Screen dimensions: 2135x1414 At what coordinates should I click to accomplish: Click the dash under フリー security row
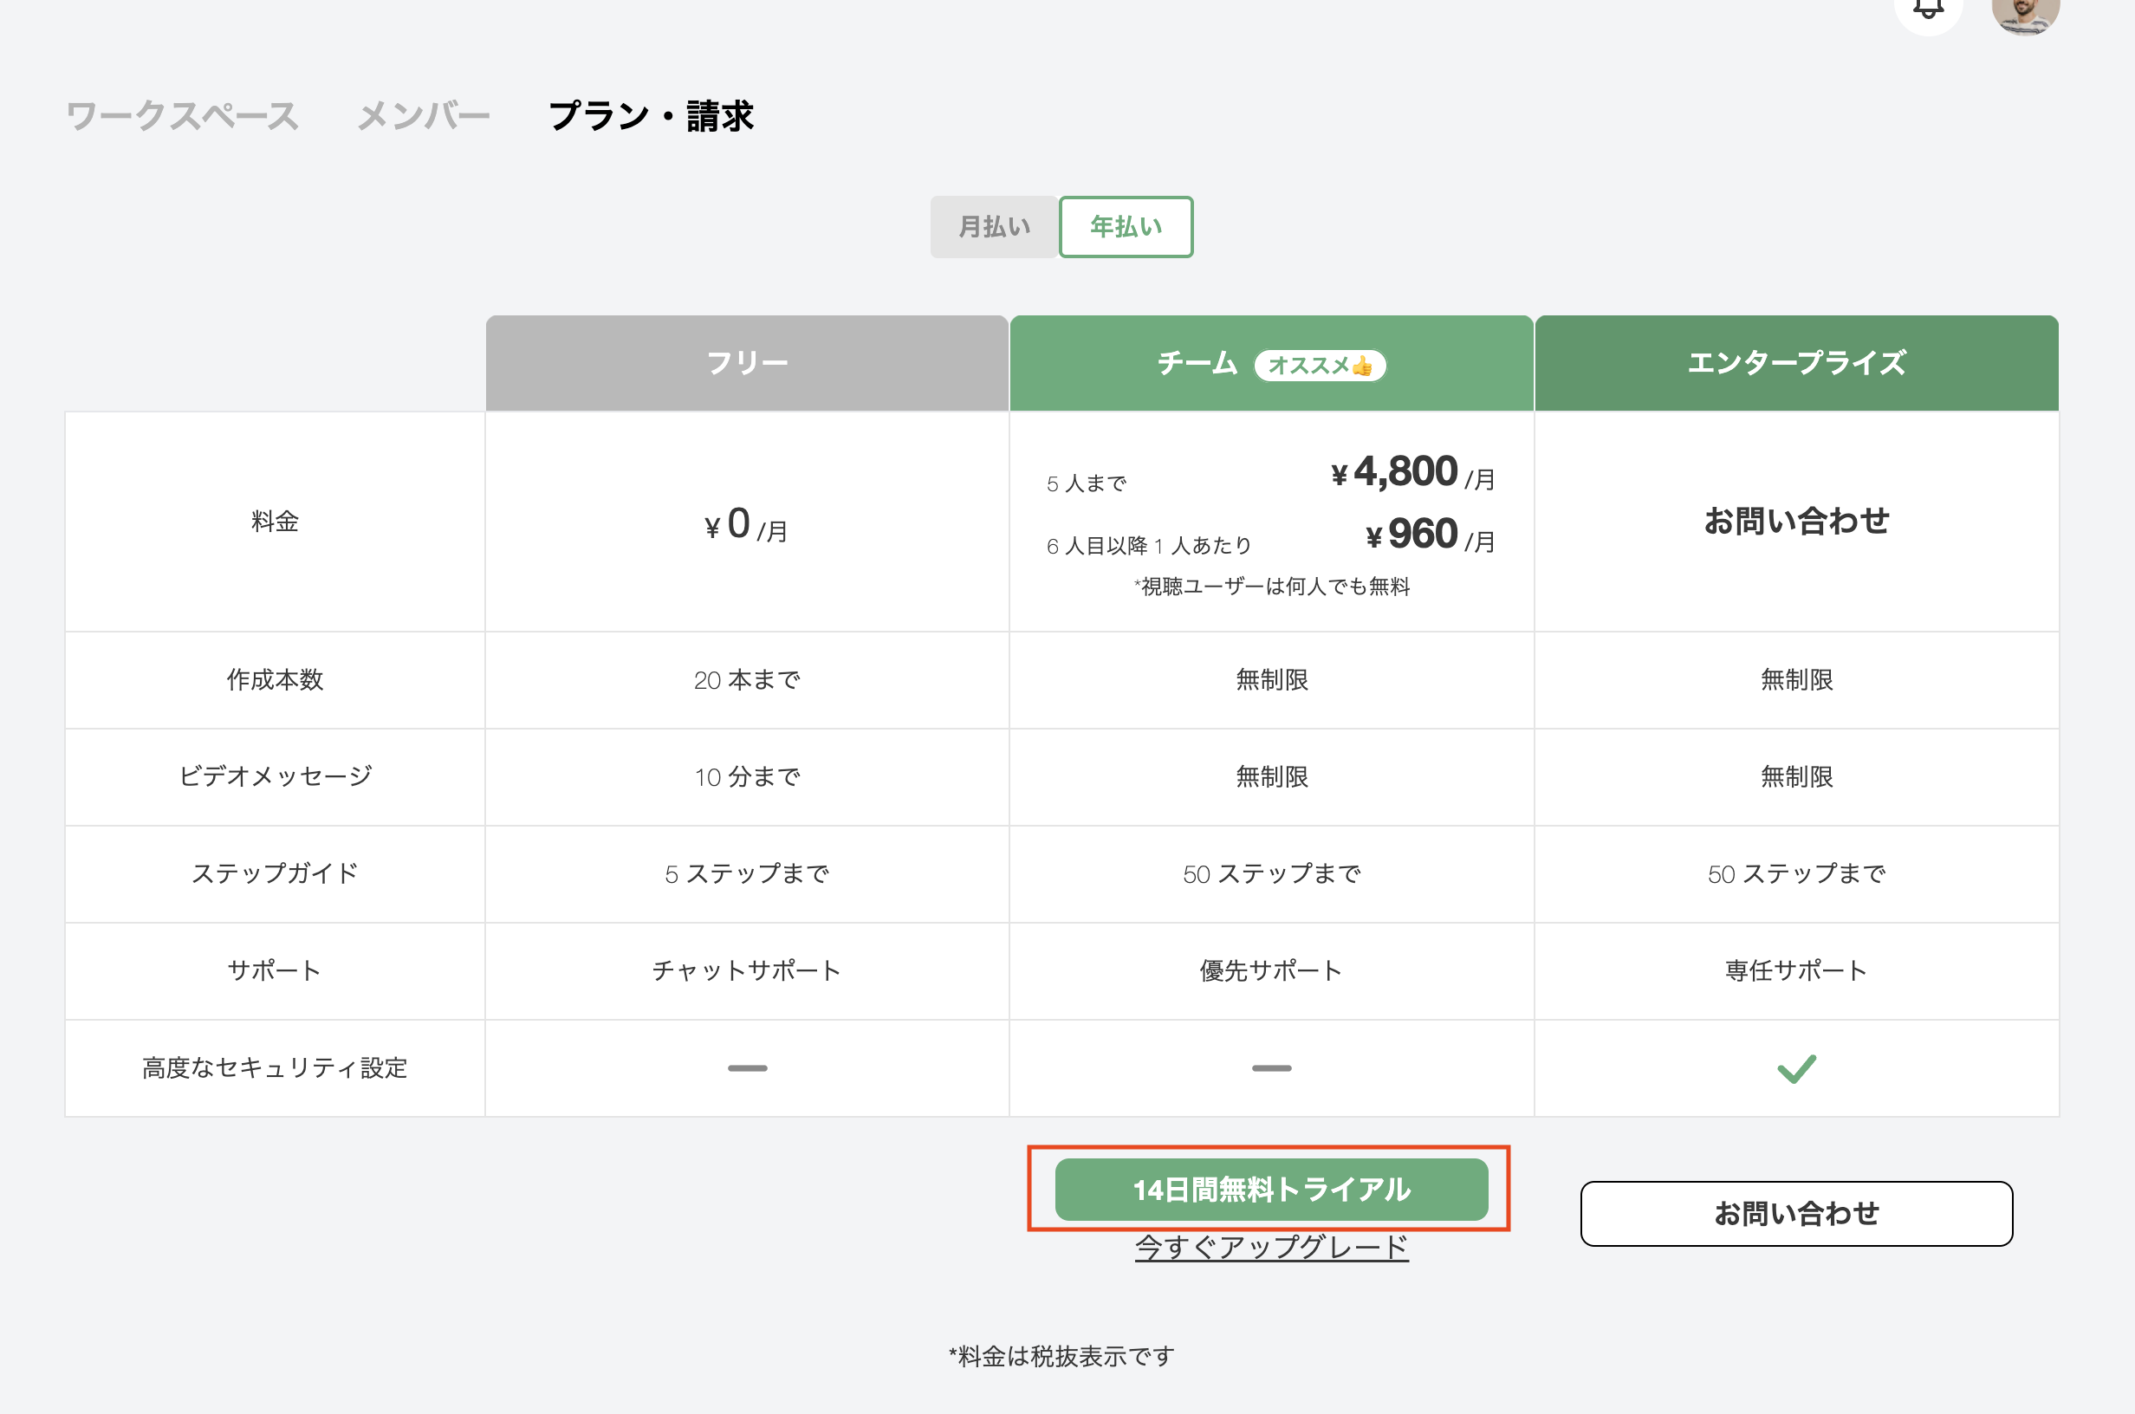click(x=746, y=1067)
